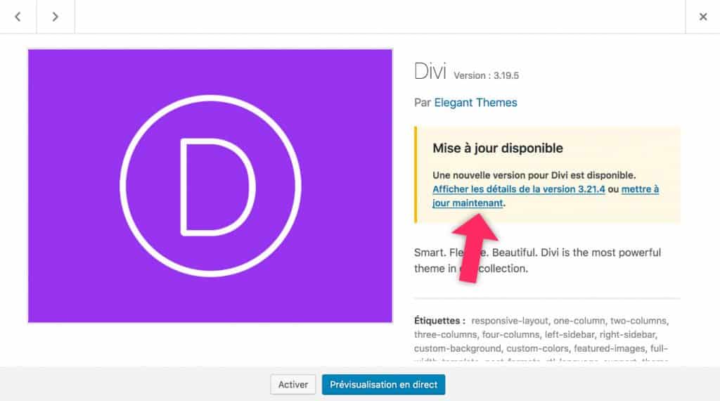The image size is (720, 401).
Task: Select the Divi theme title
Action: [x=430, y=72]
